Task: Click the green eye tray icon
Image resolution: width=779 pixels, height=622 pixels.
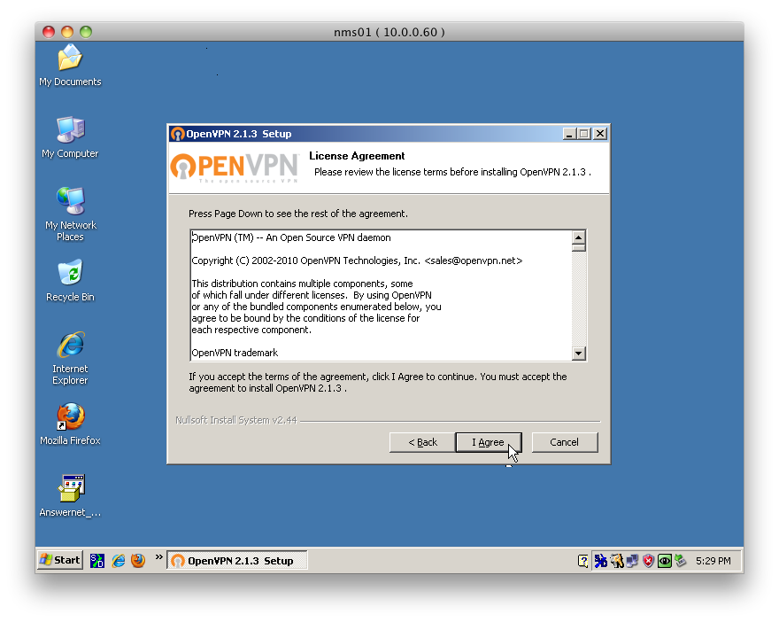Action: tap(664, 562)
